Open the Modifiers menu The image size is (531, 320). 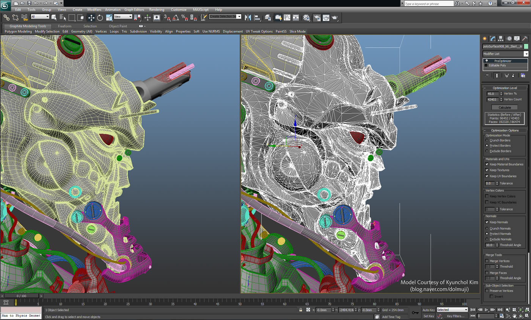[x=94, y=9]
